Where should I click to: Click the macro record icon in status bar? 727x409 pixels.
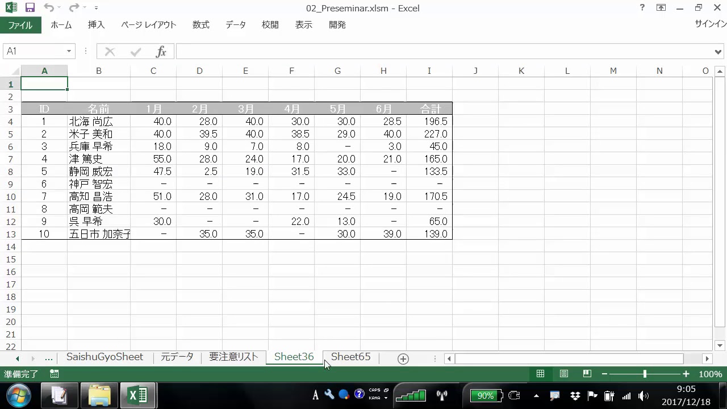[x=55, y=374]
